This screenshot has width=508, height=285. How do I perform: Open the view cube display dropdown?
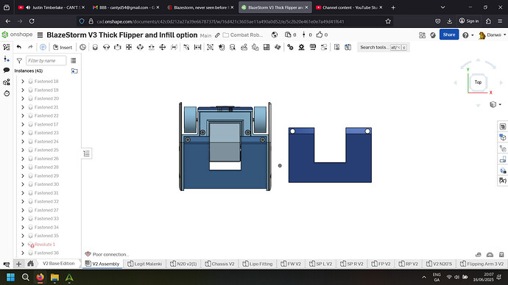(x=495, y=104)
